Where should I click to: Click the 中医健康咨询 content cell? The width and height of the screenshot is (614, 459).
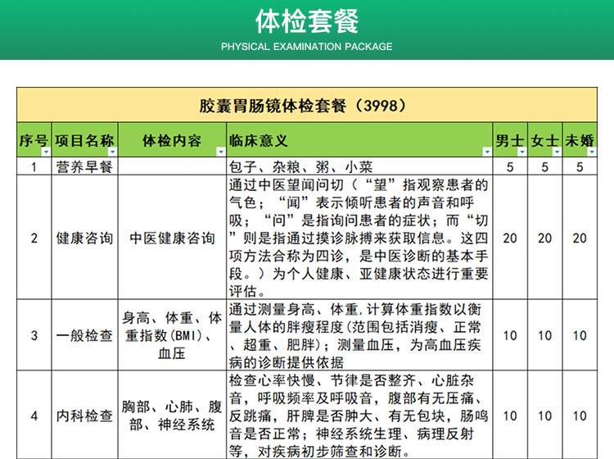(172, 238)
